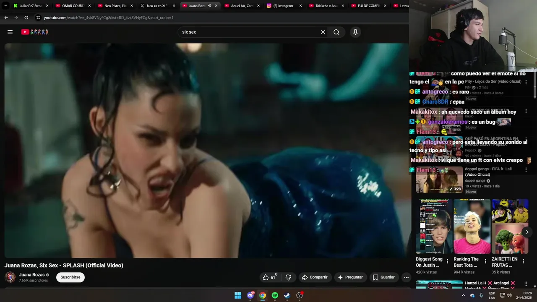Open Spotify from the taskbar
This screenshot has width=537, height=302.
click(x=275, y=295)
